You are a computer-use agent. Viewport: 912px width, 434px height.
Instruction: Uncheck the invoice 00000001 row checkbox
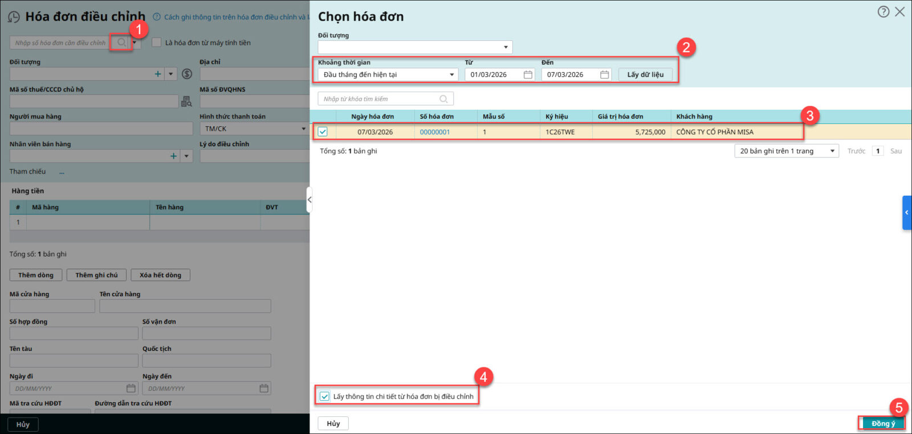[323, 132]
